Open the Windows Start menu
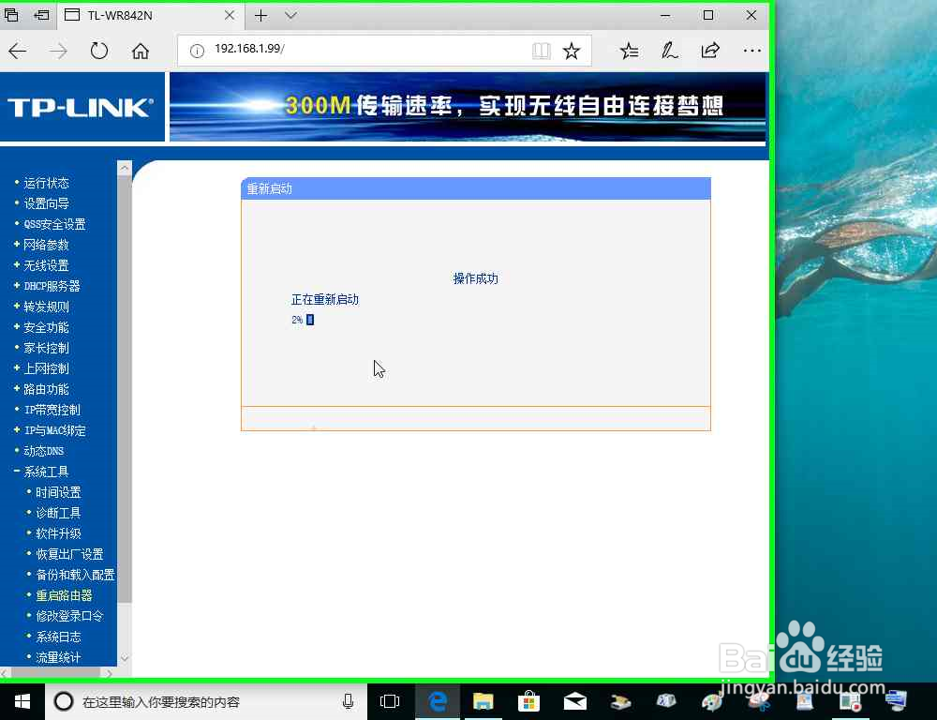The width and height of the screenshot is (937, 720). pos(22,701)
